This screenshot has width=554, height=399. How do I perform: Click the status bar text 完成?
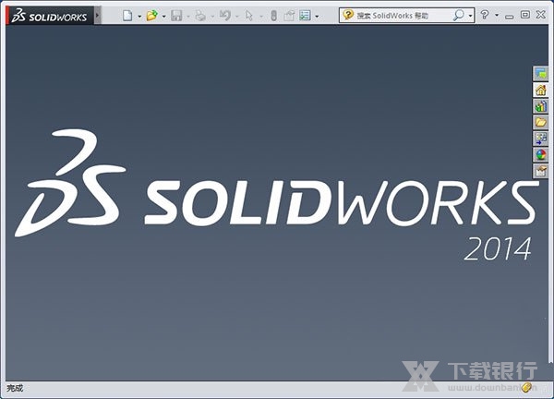tap(15, 388)
